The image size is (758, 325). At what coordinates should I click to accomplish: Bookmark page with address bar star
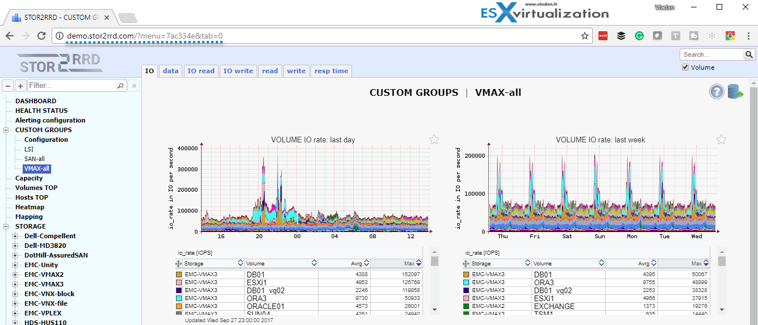click(584, 36)
